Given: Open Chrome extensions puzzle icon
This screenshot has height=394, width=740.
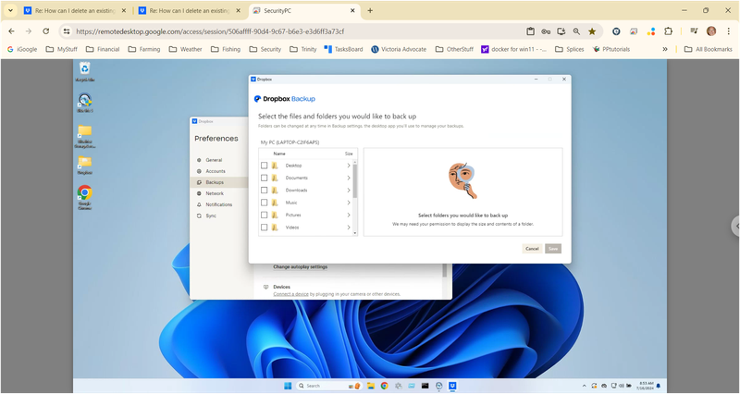Looking at the screenshot, I should [x=668, y=31].
